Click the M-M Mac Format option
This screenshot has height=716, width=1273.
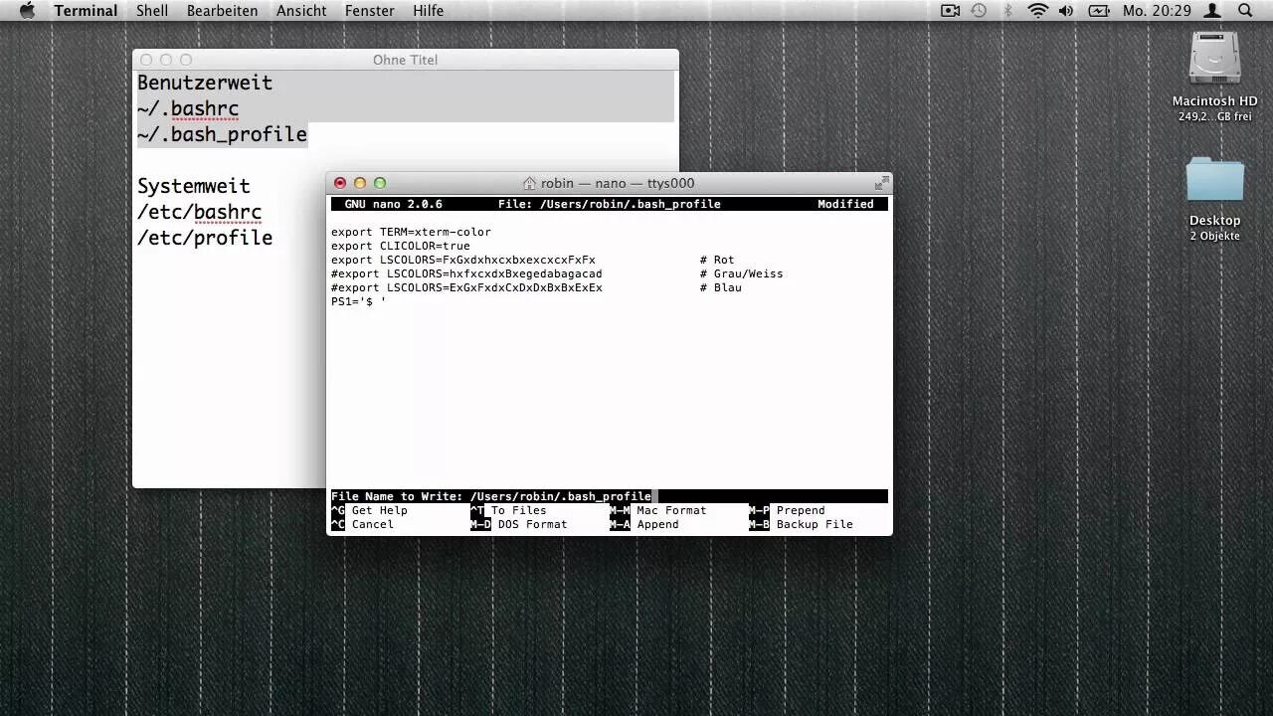pos(658,510)
